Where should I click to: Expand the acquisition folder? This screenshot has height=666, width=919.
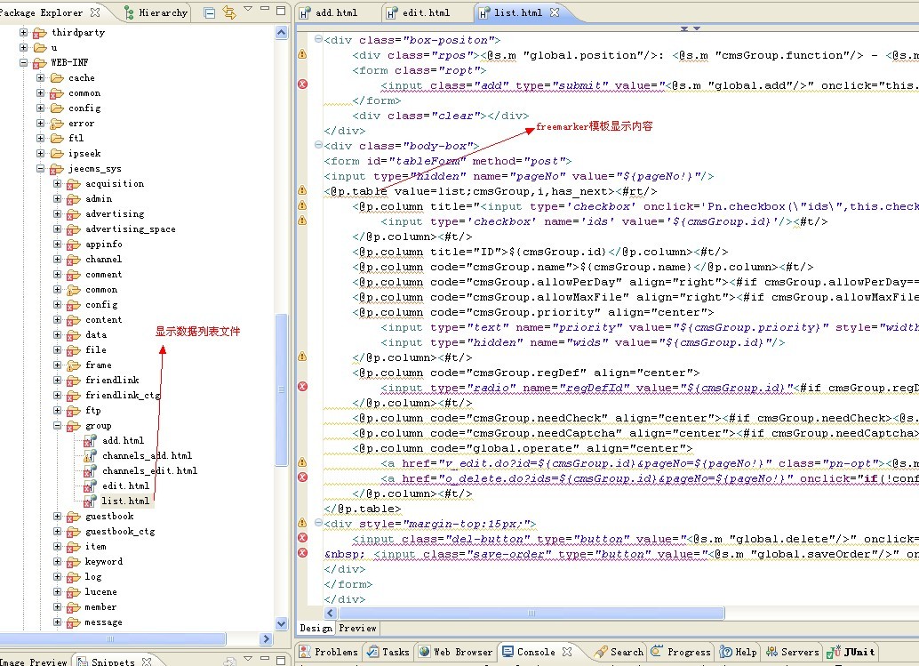58,183
